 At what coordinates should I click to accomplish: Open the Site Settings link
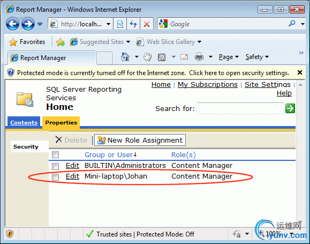point(268,85)
